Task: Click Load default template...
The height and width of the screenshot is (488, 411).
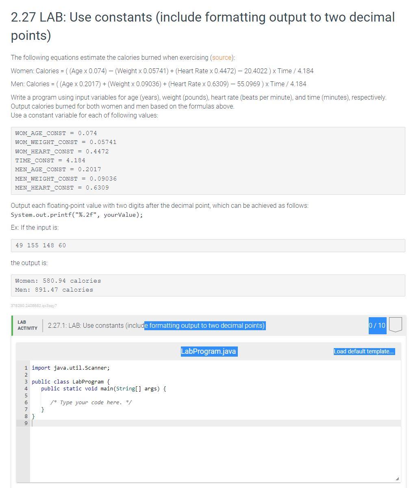Action: 363,351
